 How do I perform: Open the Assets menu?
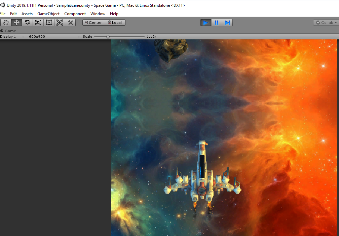[27, 14]
